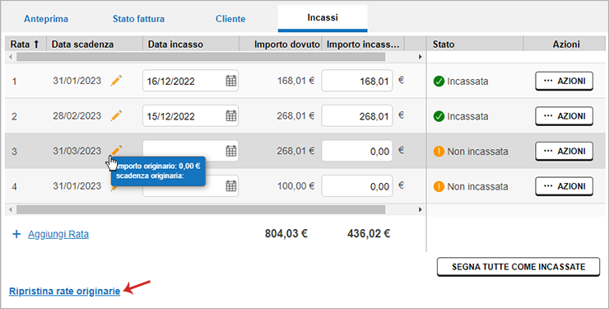Open calendar for date 15/12/2022
This screenshot has width=609, height=309.
[231, 116]
